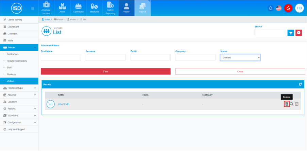This screenshot has height=151, width=307.
Task: Toggle the hamburger sidebar menu
Action: (x=33, y=8)
